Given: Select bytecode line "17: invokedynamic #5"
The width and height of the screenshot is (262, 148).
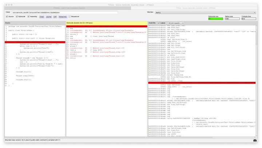Looking at the screenshot, I should [x=107, y=40].
